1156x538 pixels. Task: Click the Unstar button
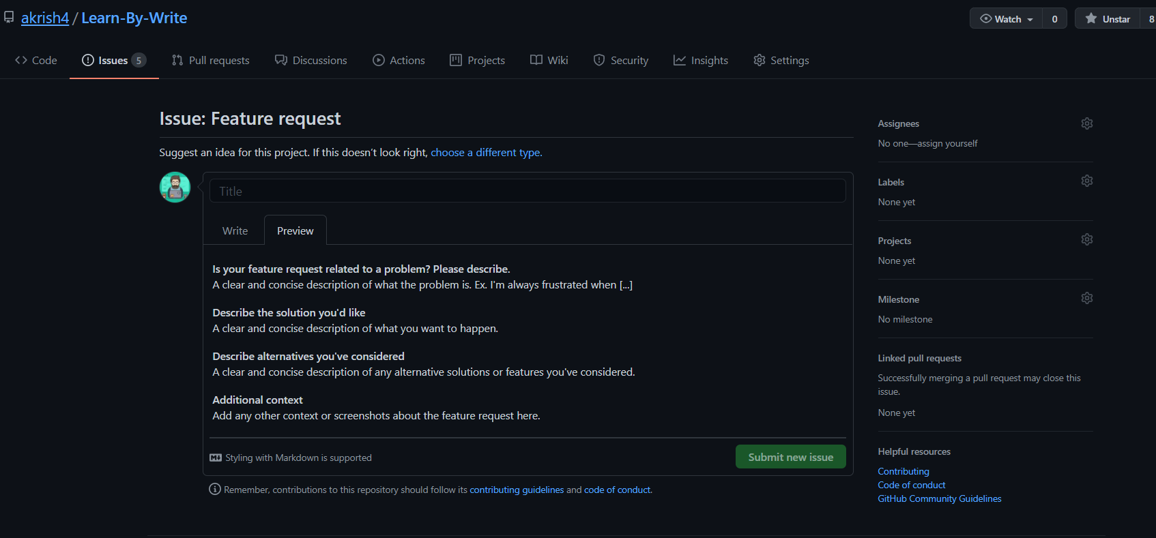pyautogui.click(x=1108, y=19)
